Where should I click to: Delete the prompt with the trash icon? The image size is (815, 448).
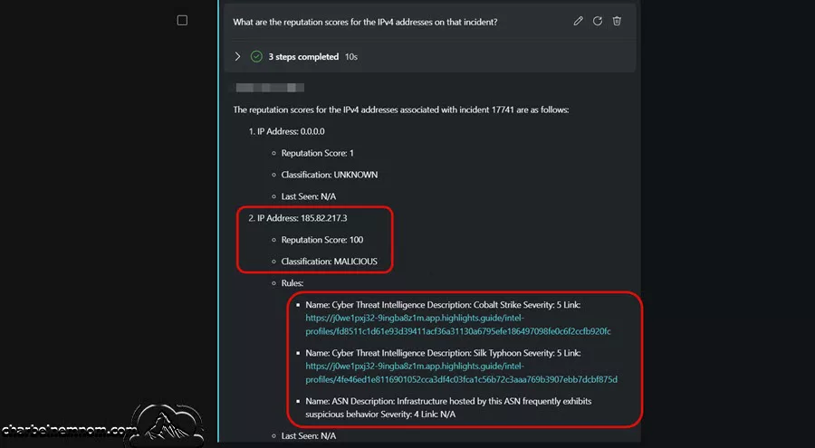point(617,22)
